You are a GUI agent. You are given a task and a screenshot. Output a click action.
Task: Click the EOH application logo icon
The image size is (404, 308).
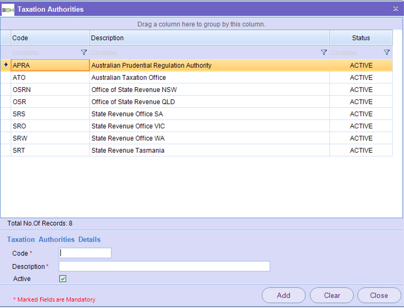pyautogui.click(x=8, y=10)
